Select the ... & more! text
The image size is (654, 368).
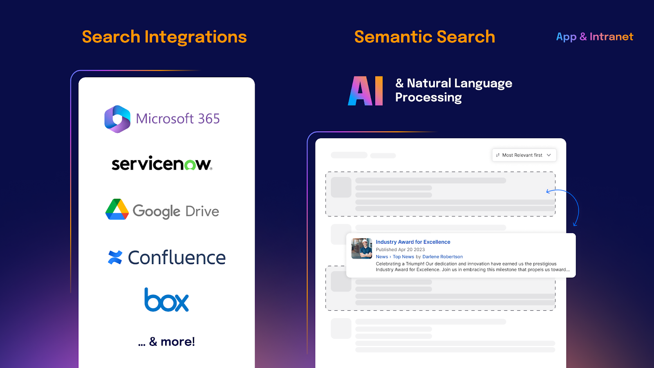click(x=167, y=341)
